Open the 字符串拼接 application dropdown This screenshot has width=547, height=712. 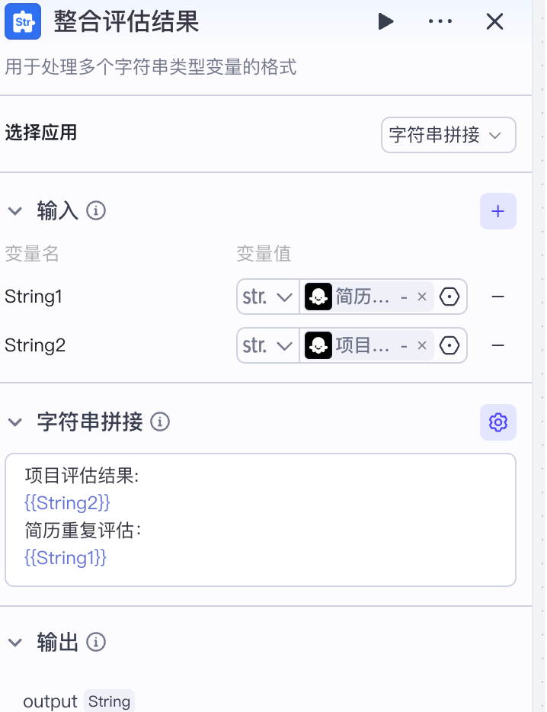448,135
